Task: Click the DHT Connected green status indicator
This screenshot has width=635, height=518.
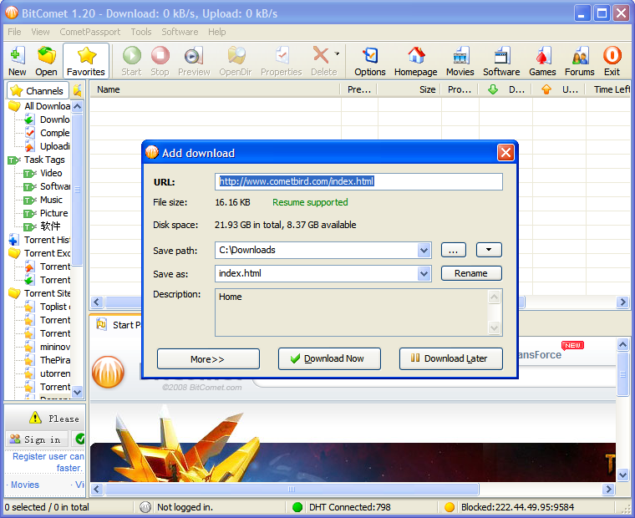Action: 297,507
